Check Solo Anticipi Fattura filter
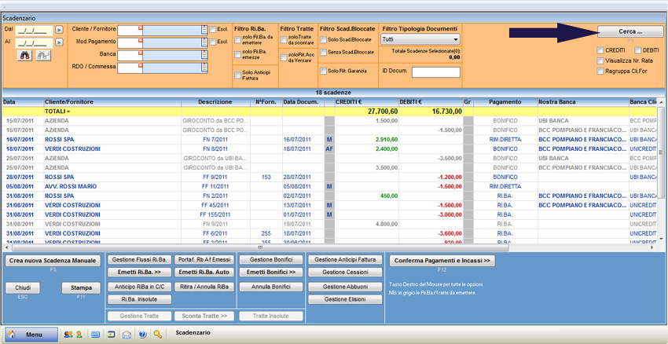 coord(238,75)
